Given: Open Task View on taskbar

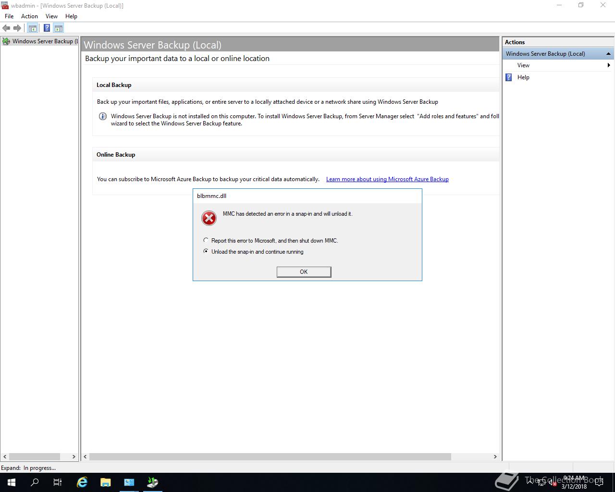Looking at the screenshot, I should pyautogui.click(x=58, y=482).
